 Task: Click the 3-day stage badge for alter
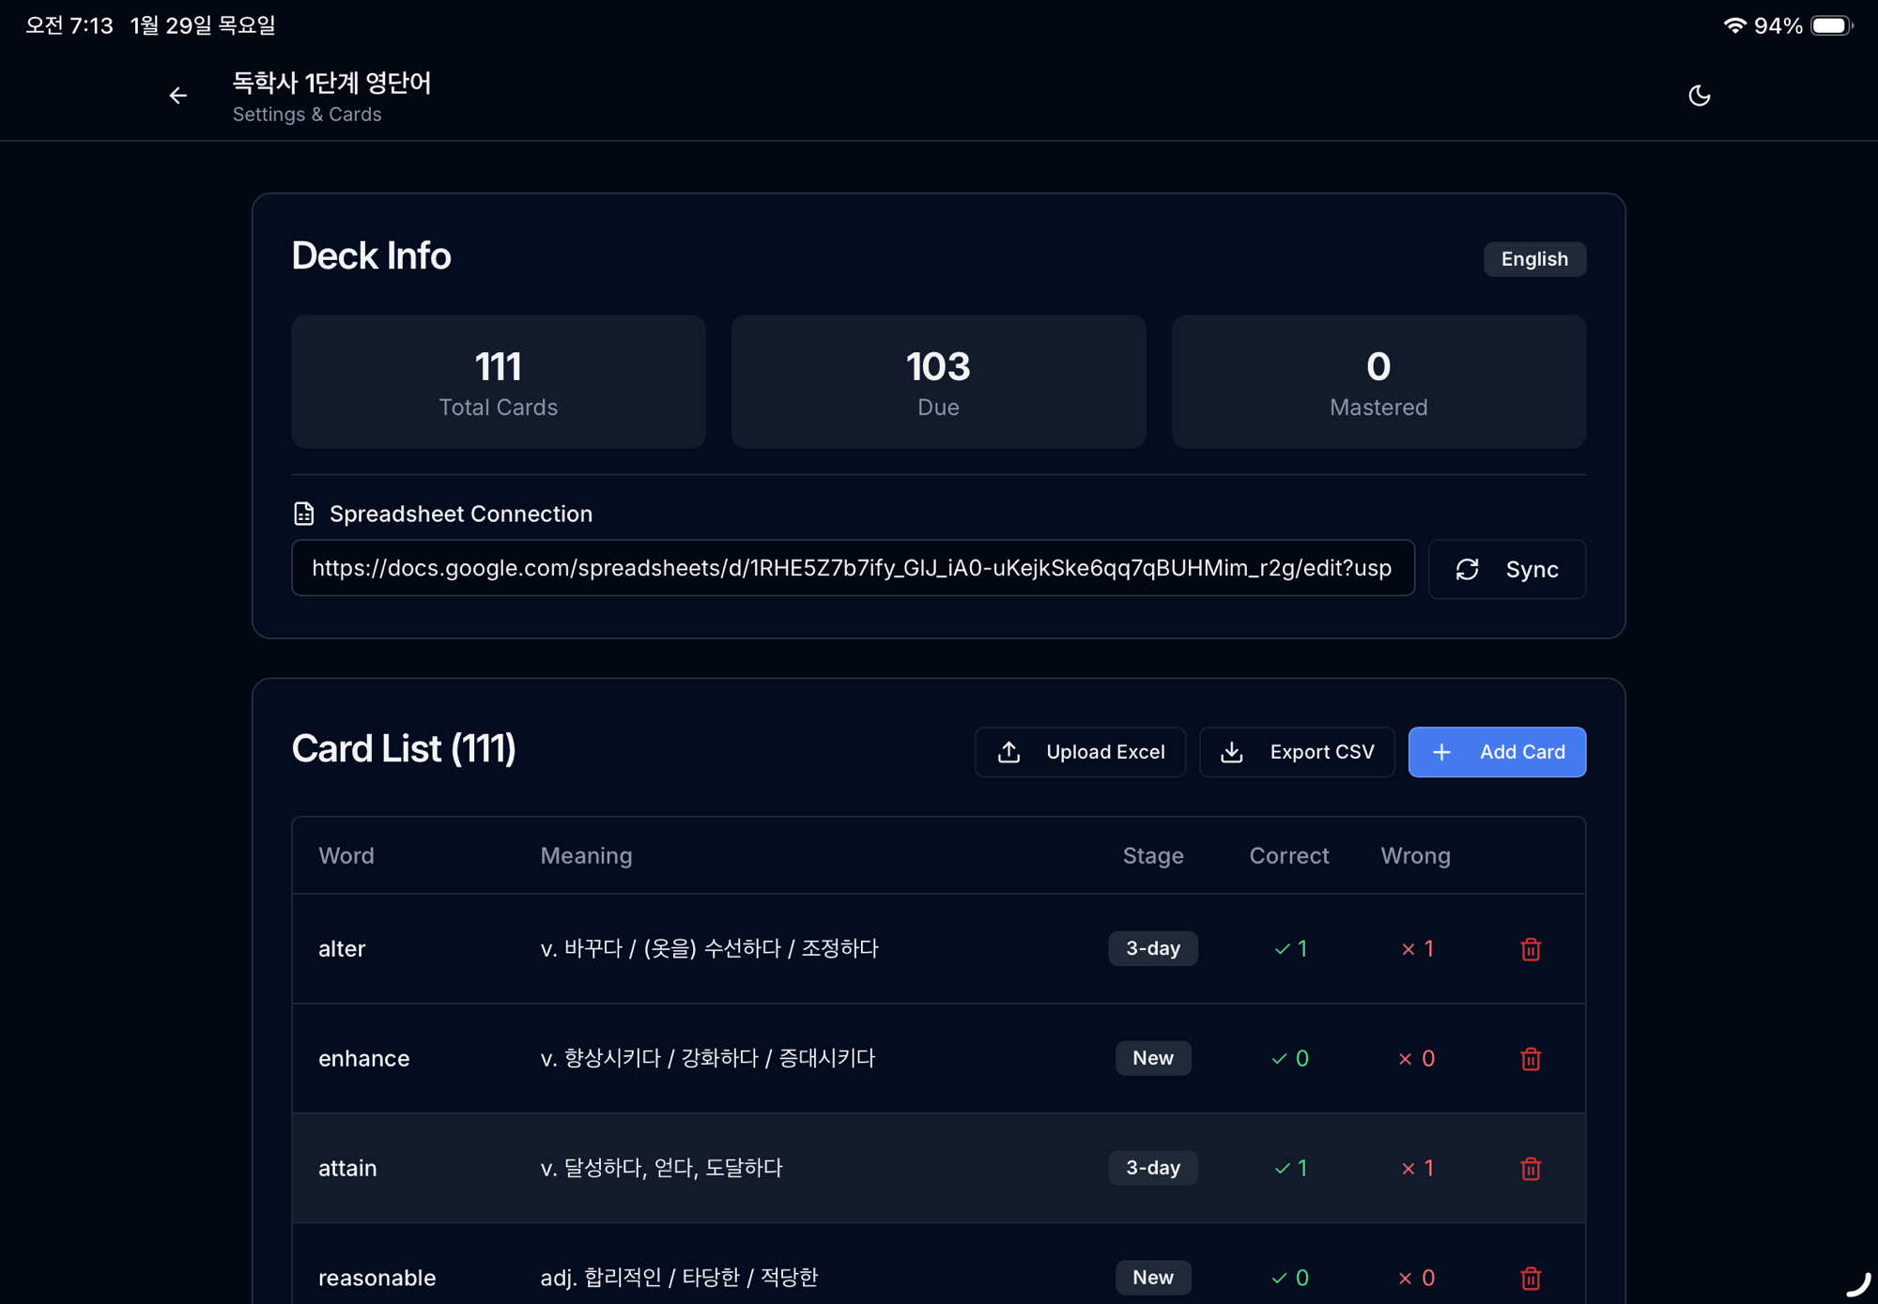(1152, 948)
